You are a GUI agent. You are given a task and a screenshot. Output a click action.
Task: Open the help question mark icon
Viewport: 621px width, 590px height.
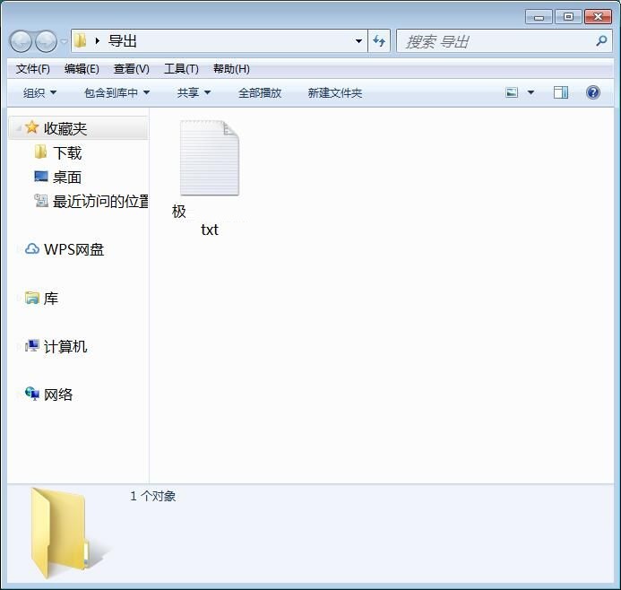(x=592, y=92)
